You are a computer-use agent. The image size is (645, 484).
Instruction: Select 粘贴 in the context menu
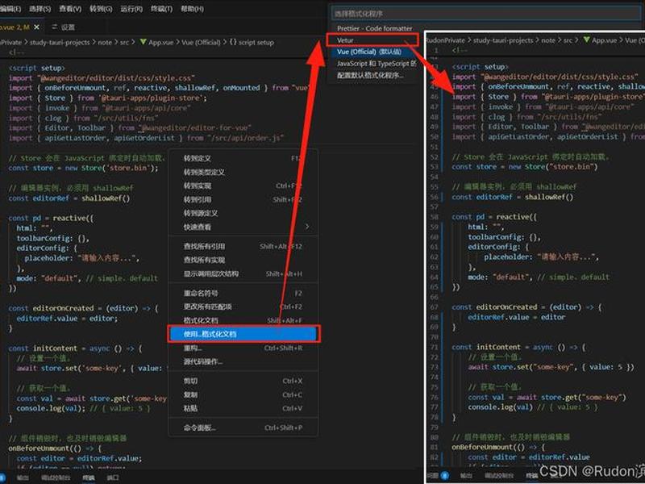[x=243, y=408]
